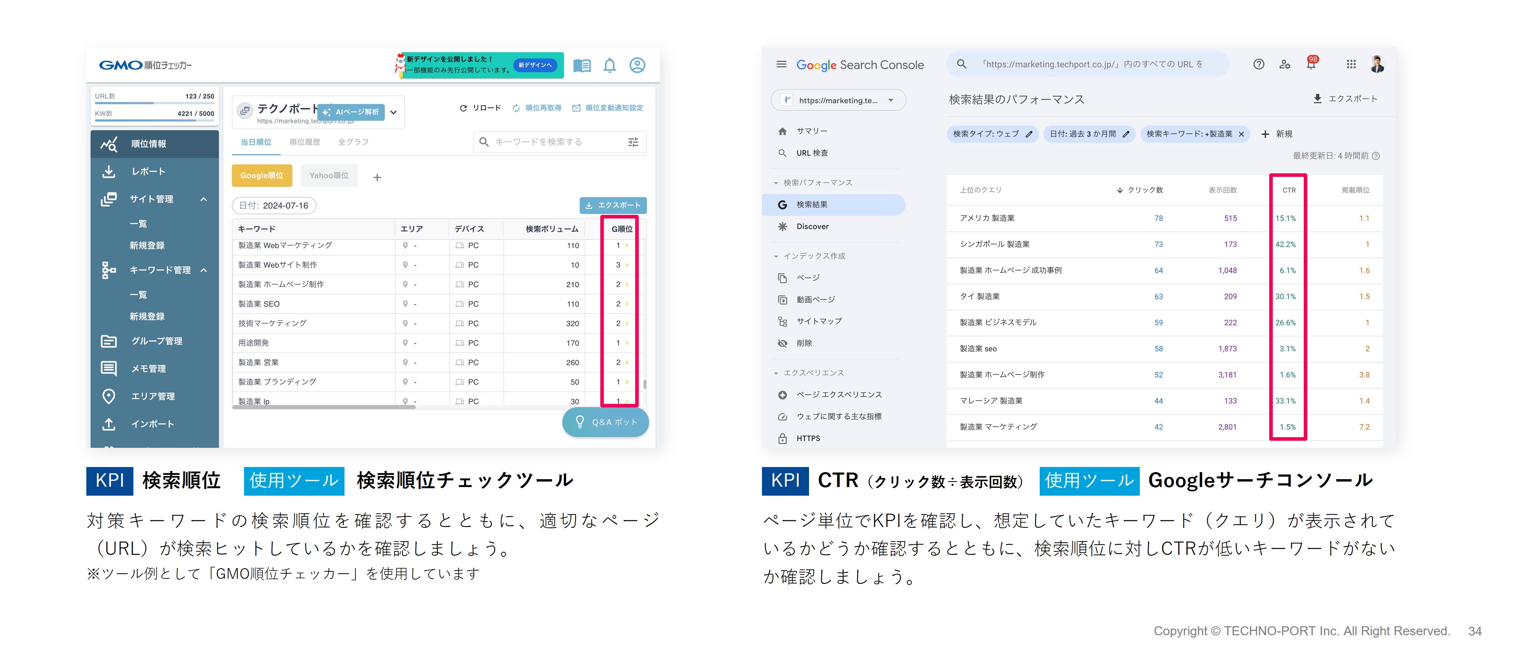The height and width of the screenshot is (658, 1518).
Task: Open Discover in the sidebar
Action: pos(833,227)
